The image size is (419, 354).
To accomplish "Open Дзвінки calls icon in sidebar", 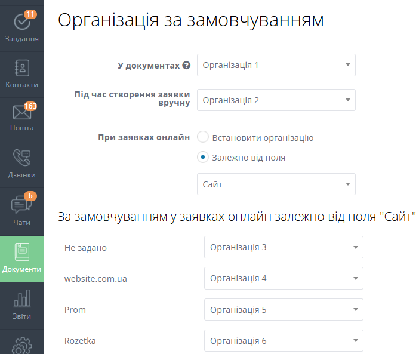I will click(x=21, y=164).
